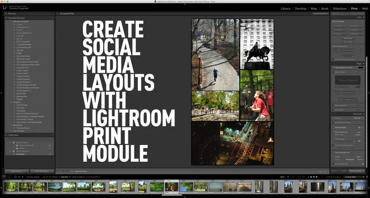The width and height of the screenshot is (370, 198).
Task: Collapse the Template Browser panel
Action: tap(6, 18)
